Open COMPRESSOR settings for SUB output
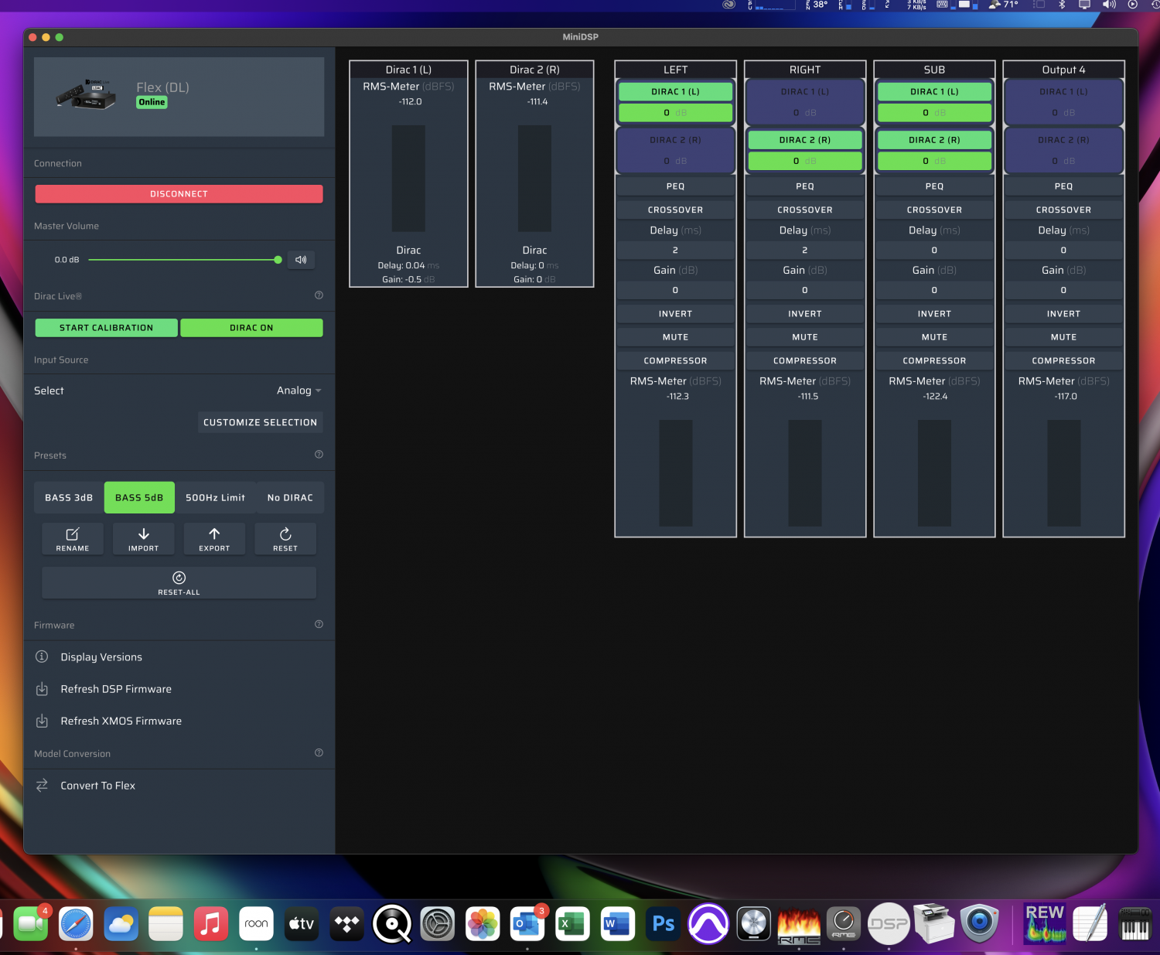 coord(934,360)
